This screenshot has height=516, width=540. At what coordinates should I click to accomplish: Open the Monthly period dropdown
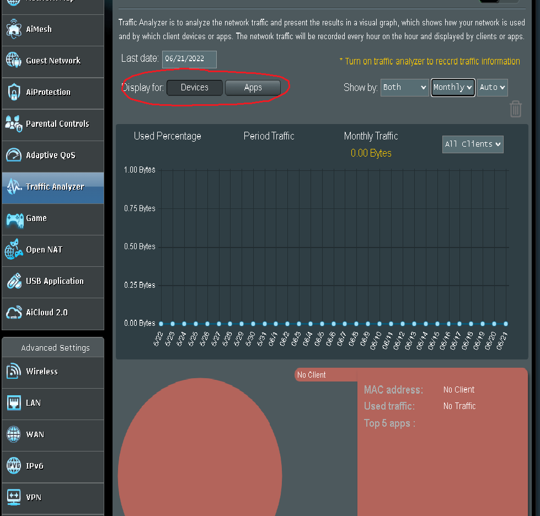pyautogui.click(x=453, y=88)
